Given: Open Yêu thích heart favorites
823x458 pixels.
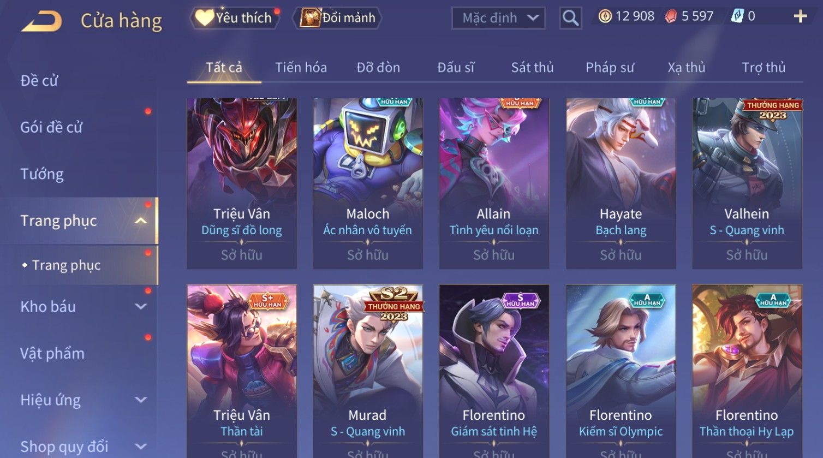Looking at the screenshot, I should 235,18.
